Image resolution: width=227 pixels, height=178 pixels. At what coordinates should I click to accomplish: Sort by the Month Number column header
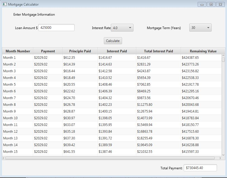[17, 51]
